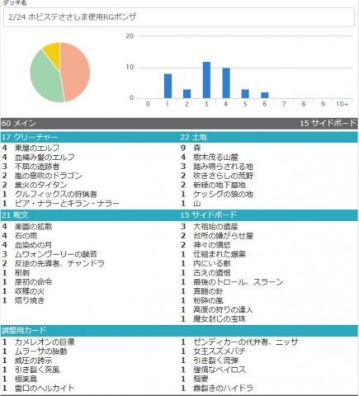Click the mana cost 4 bar
This screenshot has height=396, width=359.
pos(226,83)
